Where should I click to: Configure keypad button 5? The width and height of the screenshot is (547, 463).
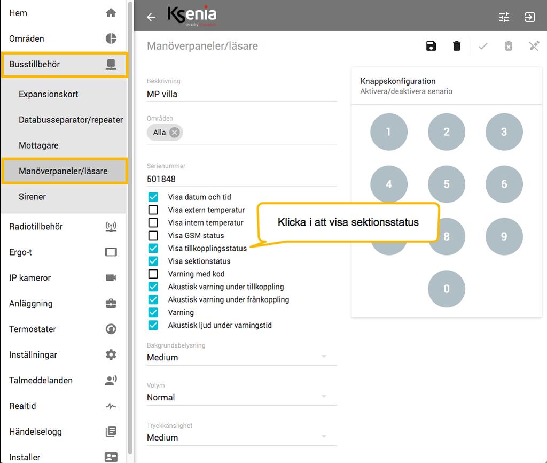tap(446, 184)
